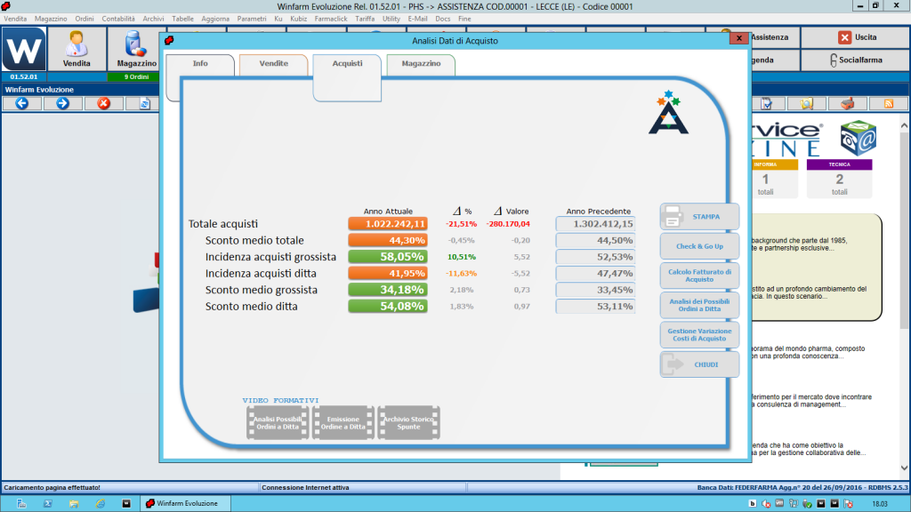Click the Check & Go Up button

pos(699,246)
